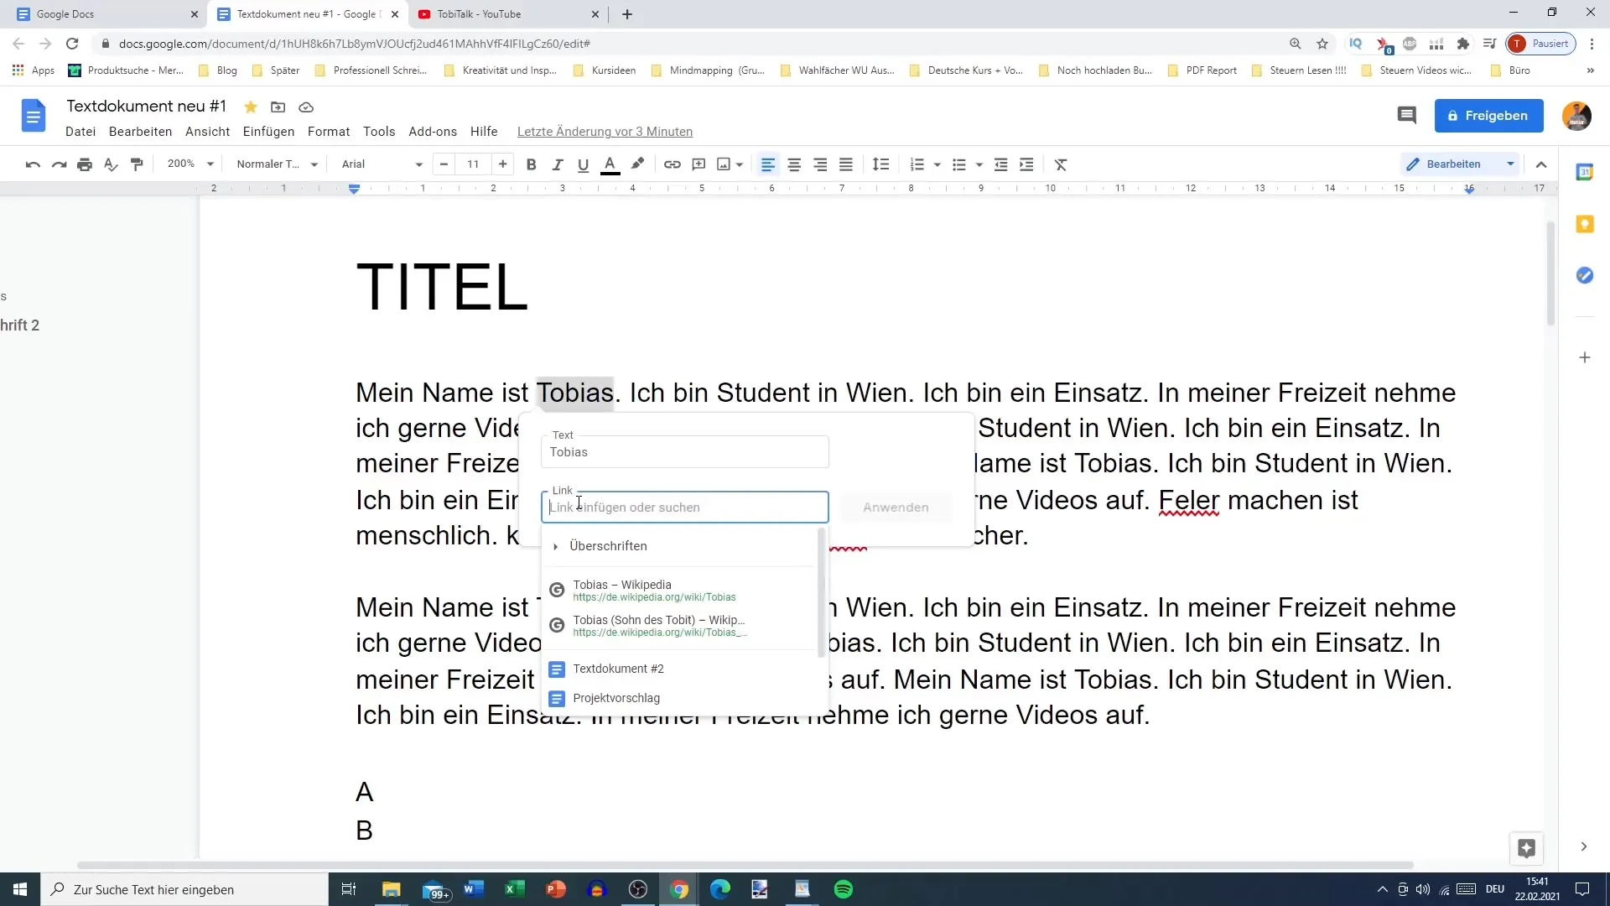Open the Add-ons menu
The height and width of the screenshot is (906, 1610).
click(x=433, y=132)
